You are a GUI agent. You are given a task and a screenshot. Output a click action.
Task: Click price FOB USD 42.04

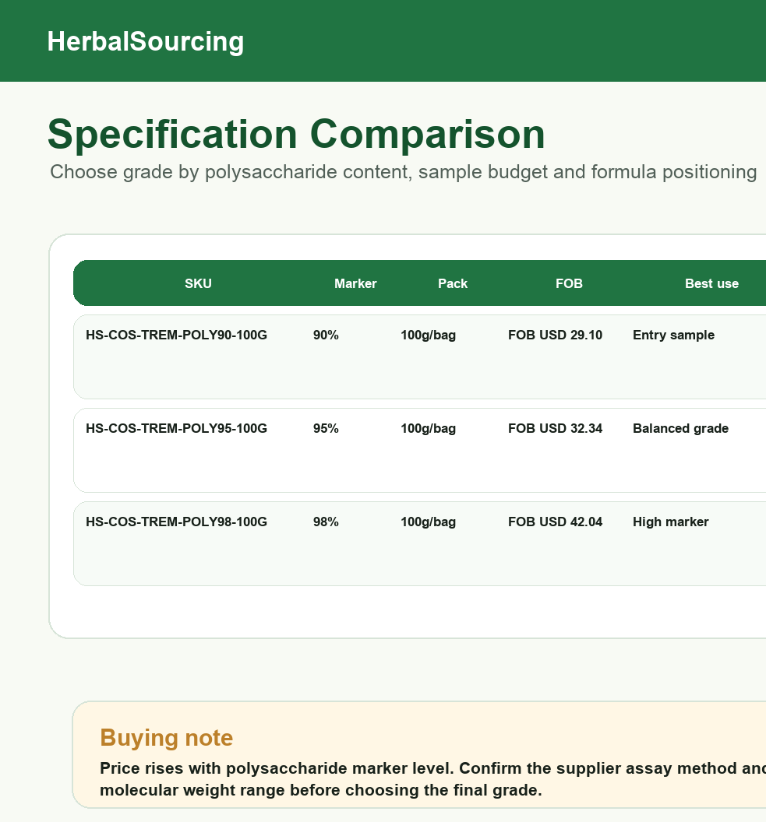[555, 522]
